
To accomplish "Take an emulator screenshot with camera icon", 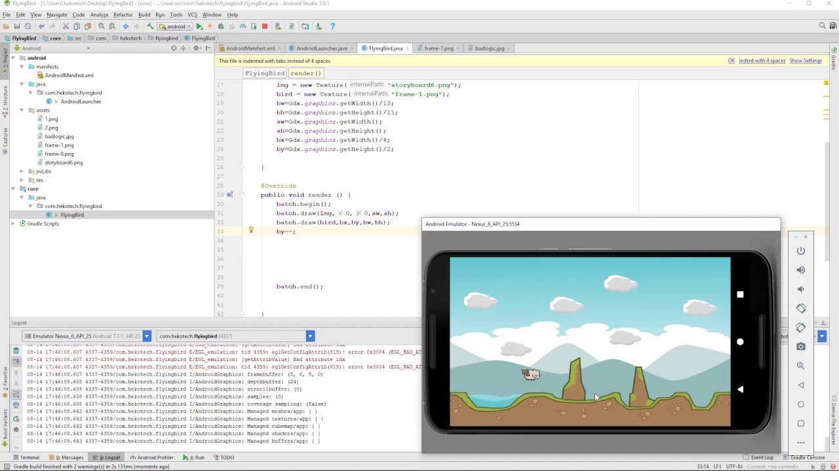I will [x=801, y=347].
